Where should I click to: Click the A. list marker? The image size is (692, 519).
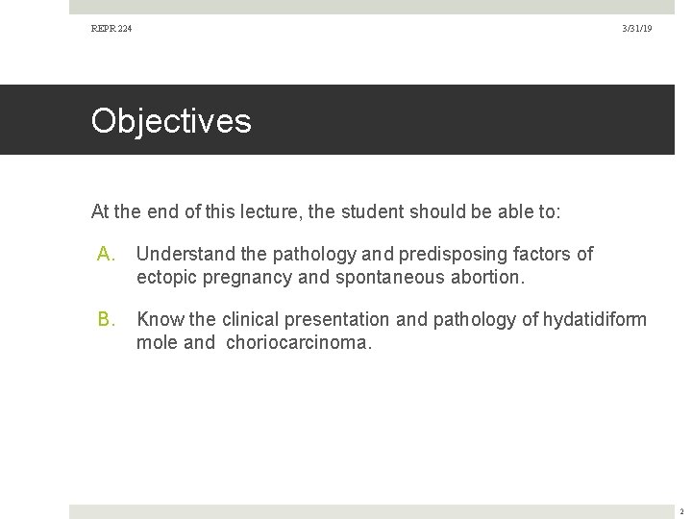point(105,255)
